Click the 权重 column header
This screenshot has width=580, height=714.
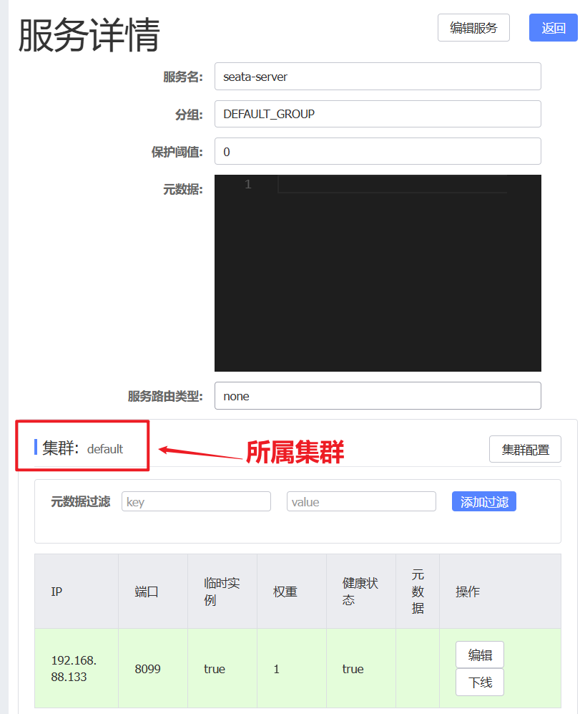pos(285,592)
